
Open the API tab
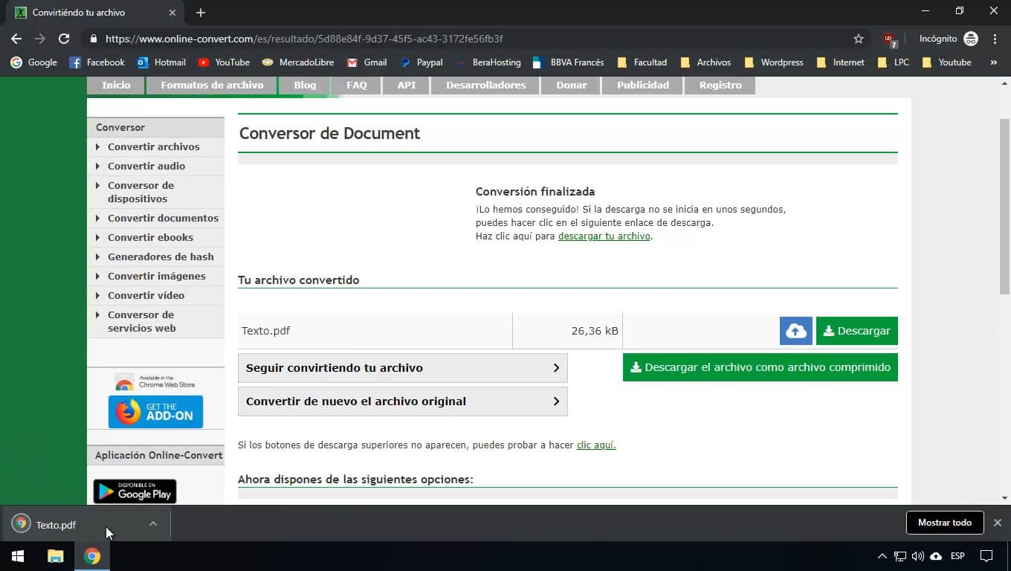pyautogui.click(x=407, y=86)
